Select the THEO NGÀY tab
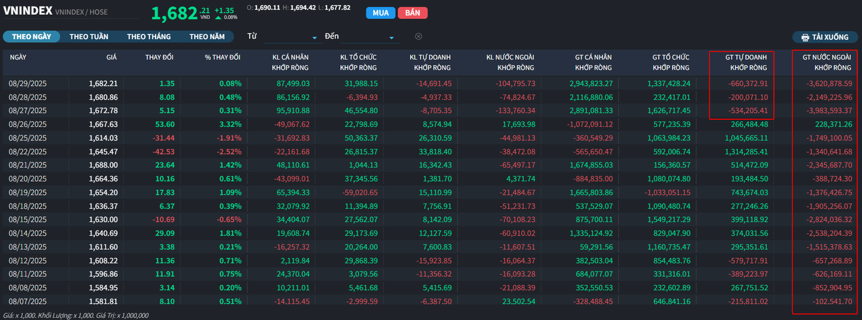This screenshot has height=320, width=862. [31, 36]
